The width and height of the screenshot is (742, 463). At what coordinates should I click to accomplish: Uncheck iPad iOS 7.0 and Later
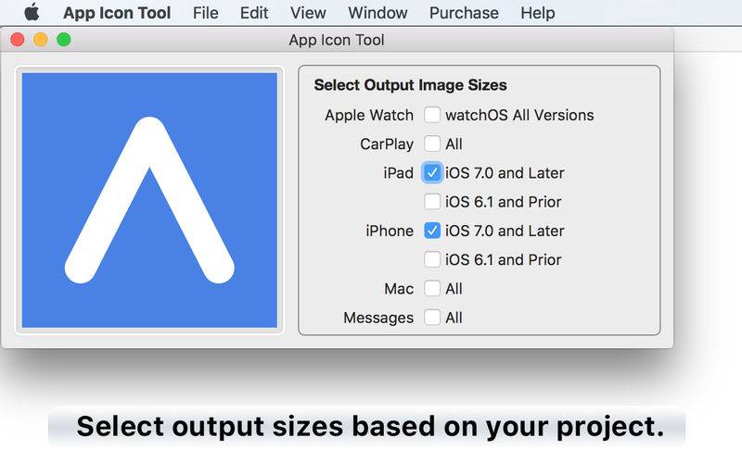[432, 173]
